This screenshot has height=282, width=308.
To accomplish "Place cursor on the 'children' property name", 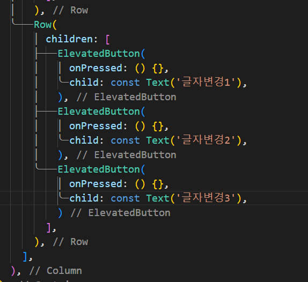I will 69,39.
